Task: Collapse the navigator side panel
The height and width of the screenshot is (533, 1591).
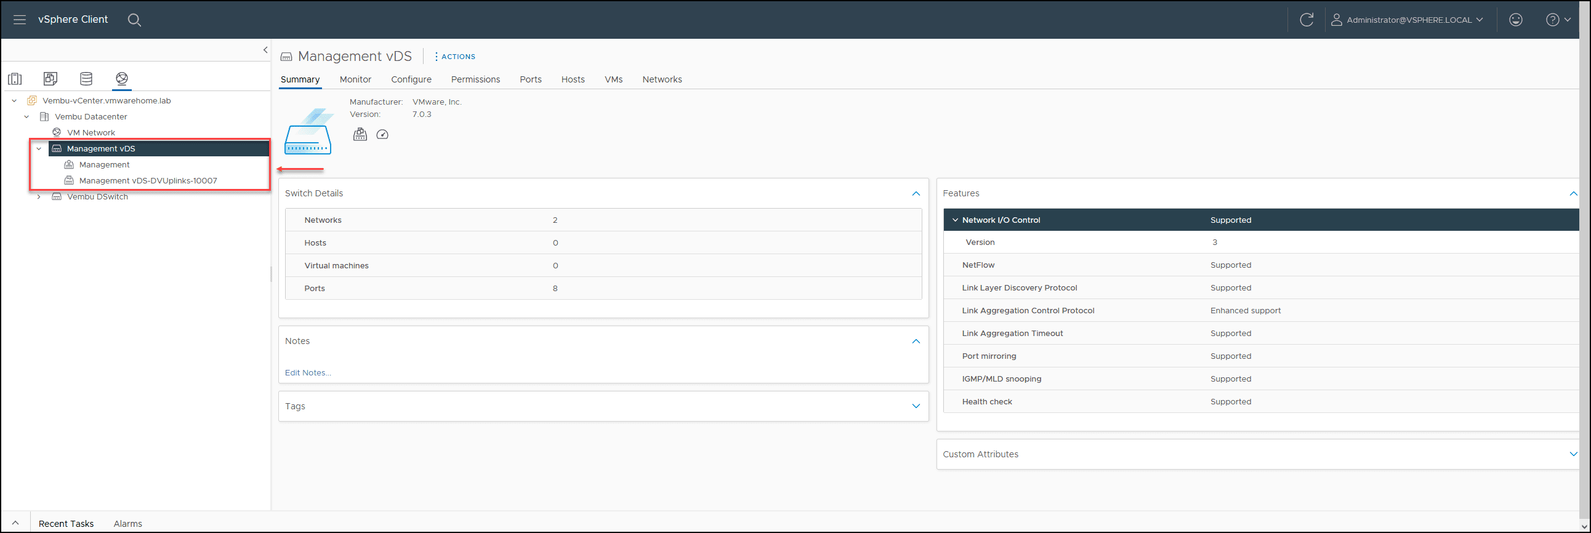Action: 265,50
